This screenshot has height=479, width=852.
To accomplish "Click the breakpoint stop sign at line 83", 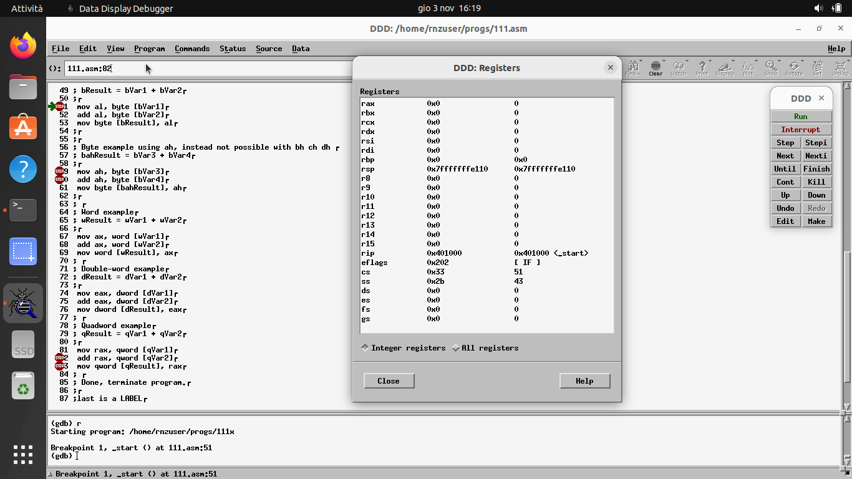I will (x=59, y=366).
